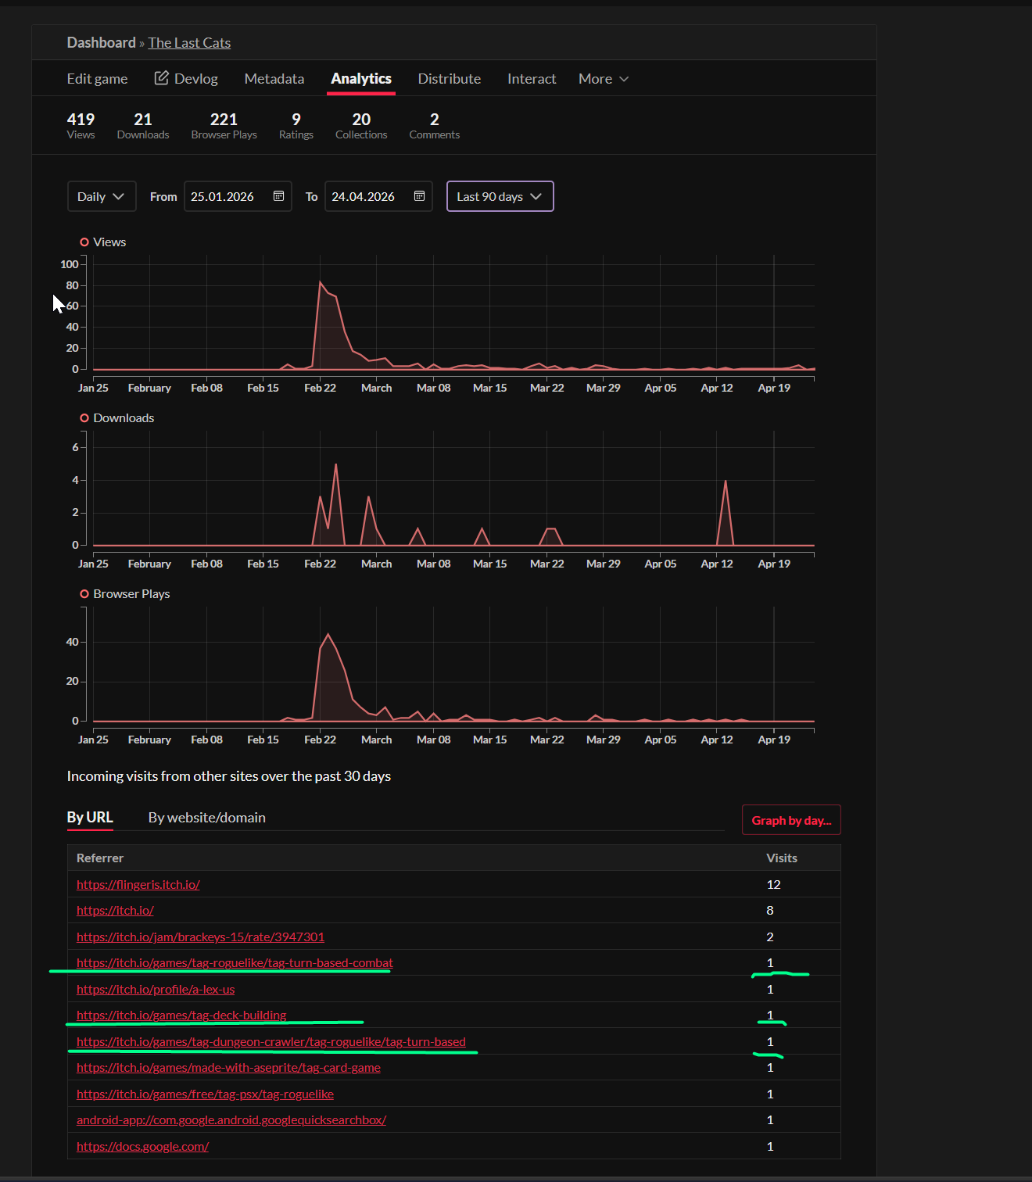Switch to the Metadata tab
Viewport: 1032px width, 1182px height.
[x=274, y=79]
